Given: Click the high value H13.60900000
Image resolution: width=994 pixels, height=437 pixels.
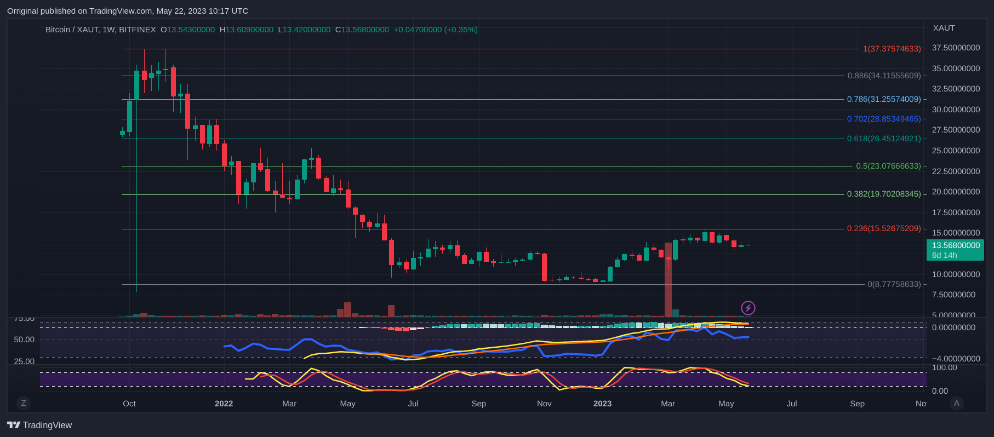Looking at the screenshot, I should (247, 30).
